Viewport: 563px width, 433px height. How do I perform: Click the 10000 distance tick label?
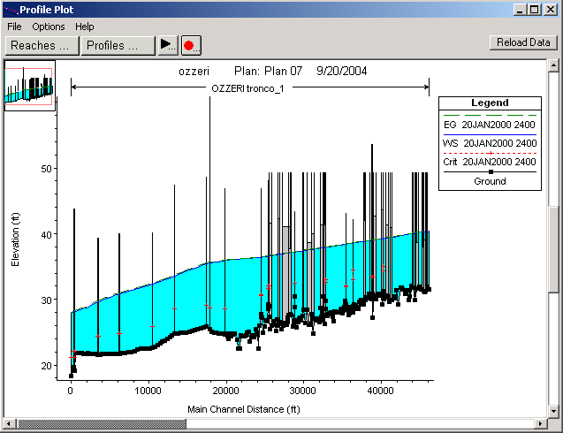148,391
